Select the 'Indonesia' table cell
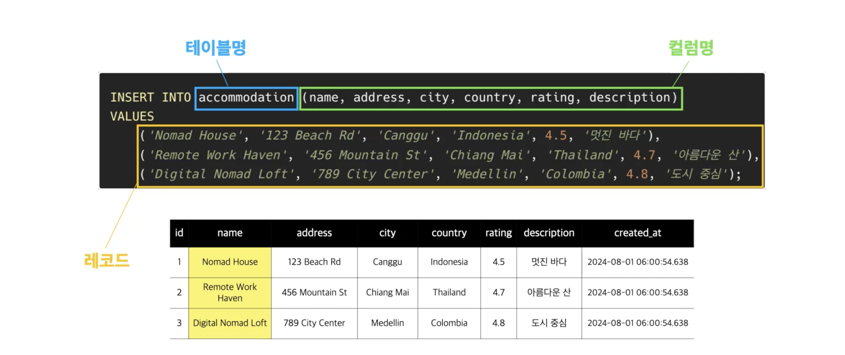 click(449, 262)
